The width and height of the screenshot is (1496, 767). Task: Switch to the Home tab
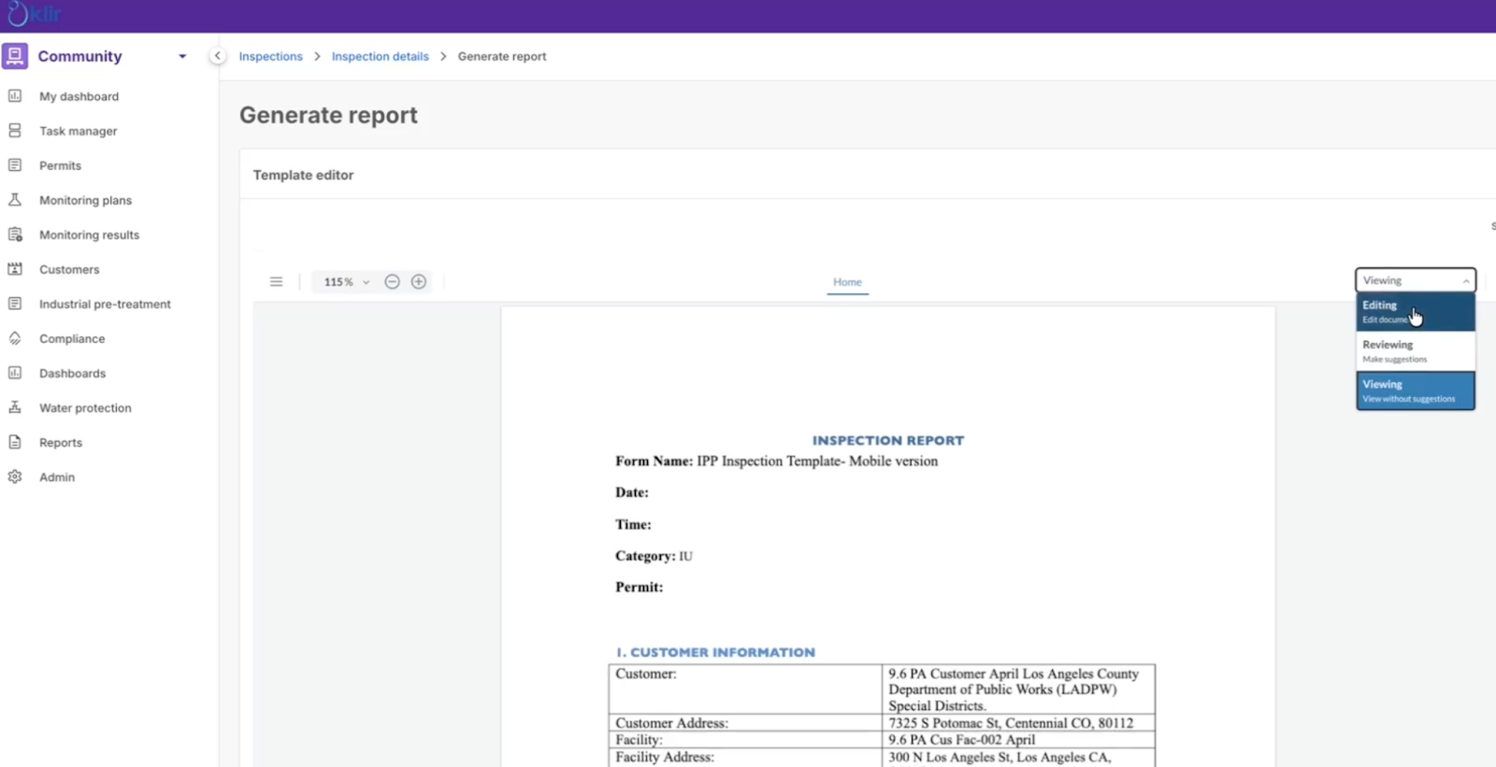847,282
